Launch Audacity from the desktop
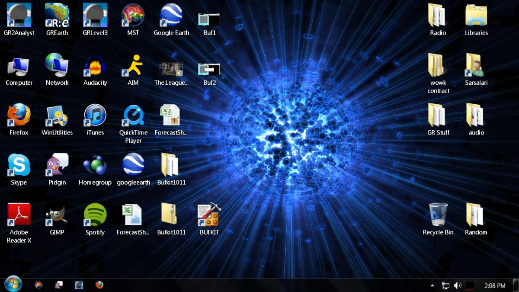 click(x=95, y=70)
